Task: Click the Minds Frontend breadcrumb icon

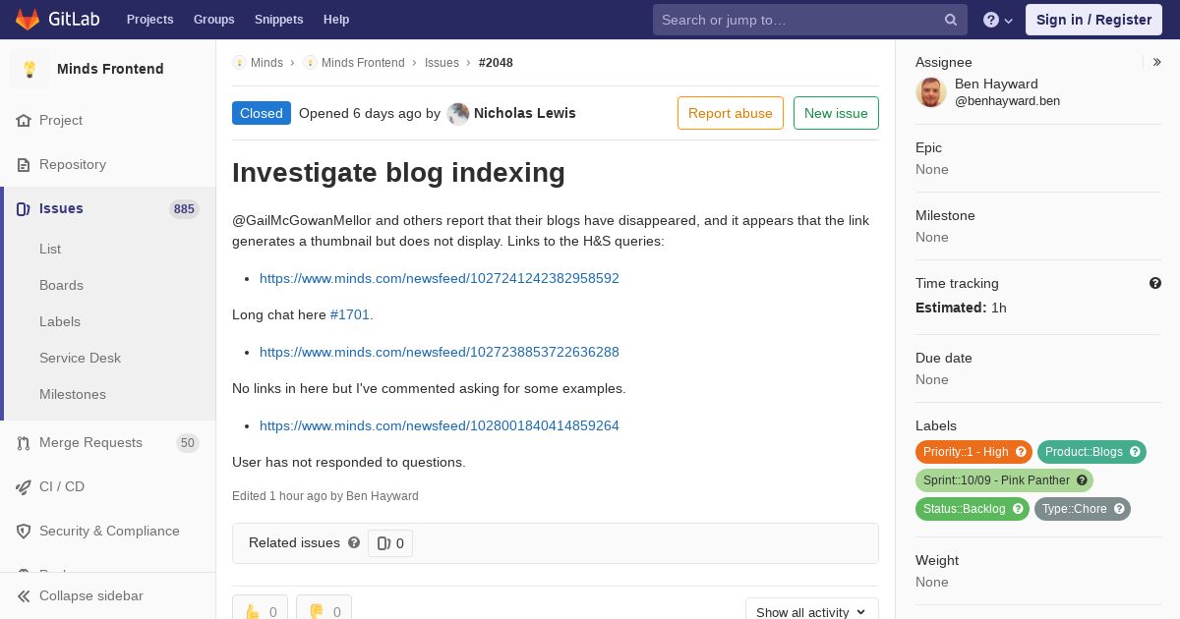Action: [x=310, y=63]
